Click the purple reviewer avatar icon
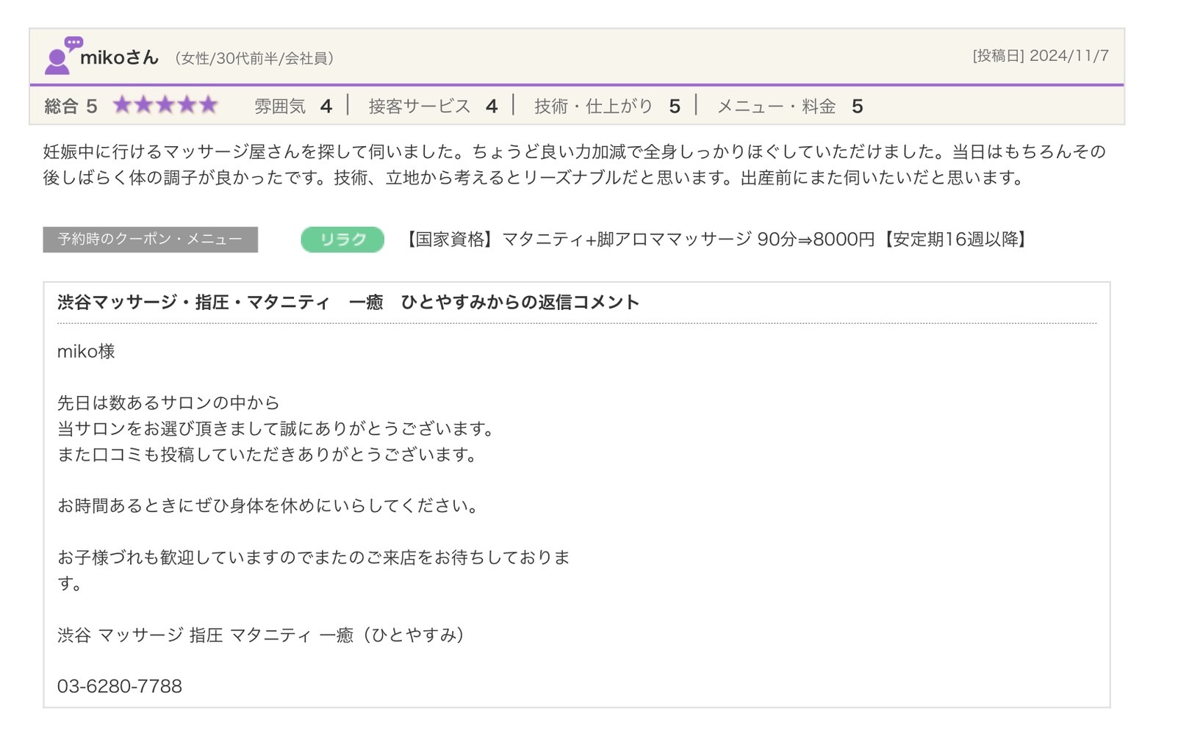Image resolution: width=1178 pixels, height=750 pixels. click(x=62, y=55)
